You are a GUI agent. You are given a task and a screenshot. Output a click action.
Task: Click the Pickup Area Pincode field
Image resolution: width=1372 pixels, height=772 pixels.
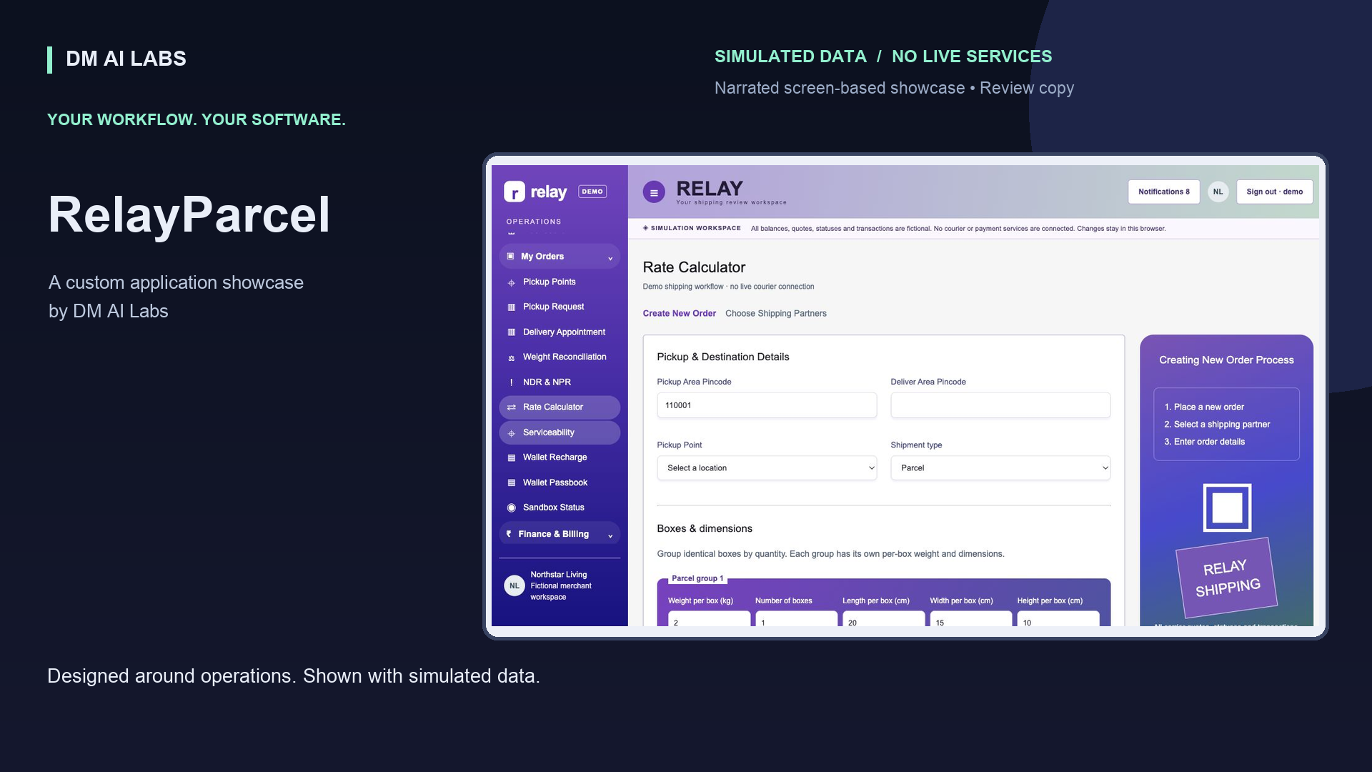coord(767,405)
